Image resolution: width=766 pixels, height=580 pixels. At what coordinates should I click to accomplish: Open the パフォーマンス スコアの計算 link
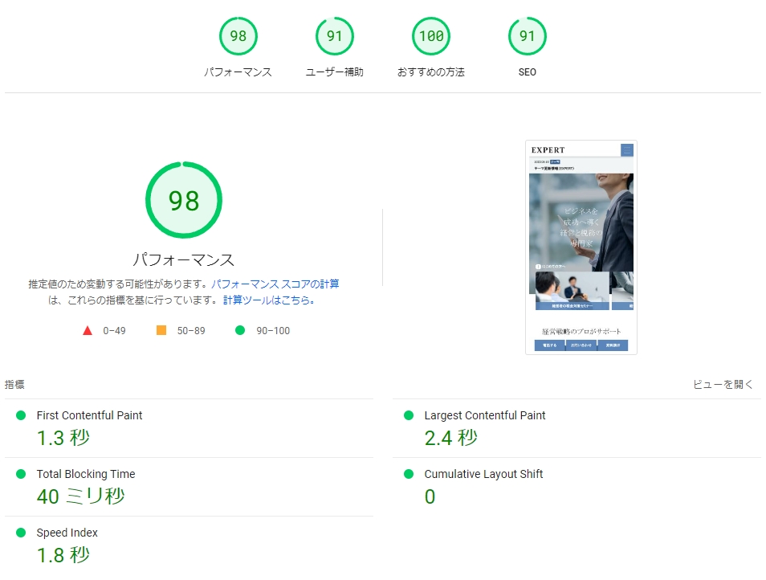click(x=275, y=284)
